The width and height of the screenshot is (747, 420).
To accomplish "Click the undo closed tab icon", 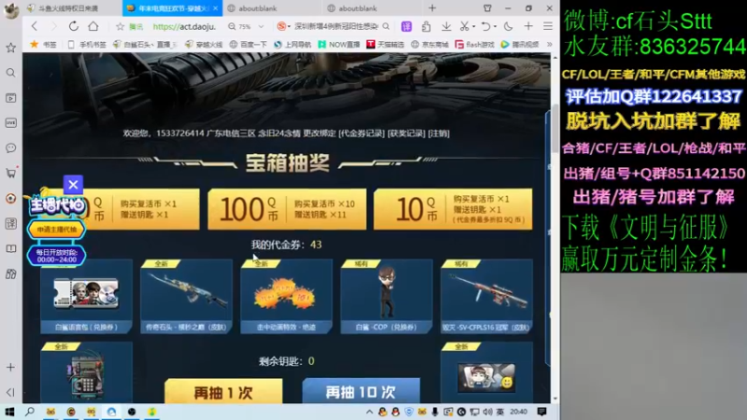I will point(486,27).
